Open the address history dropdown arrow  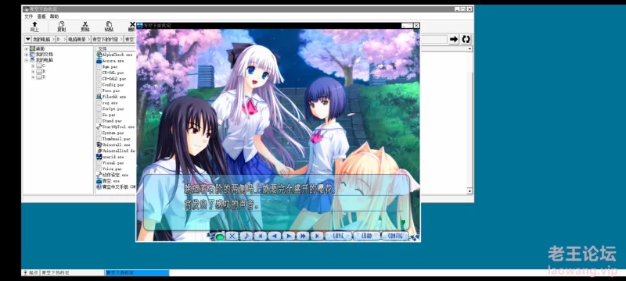pyautogui.click(x=27, y=39)
